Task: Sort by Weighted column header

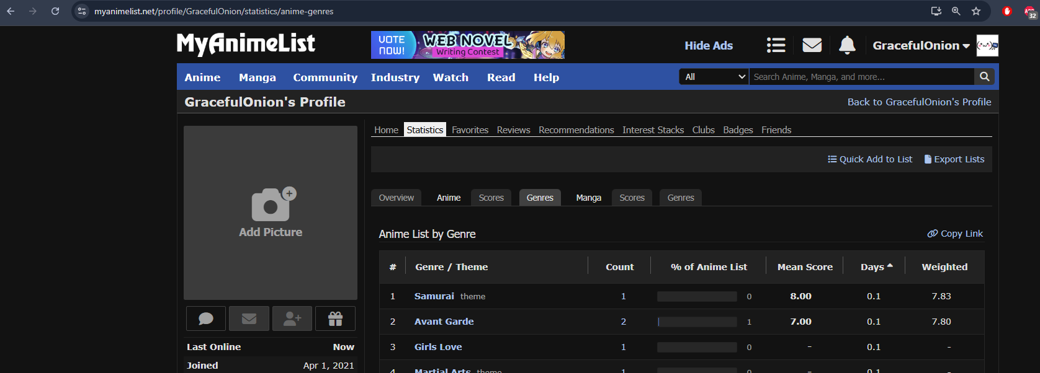Action: click(944, 267)
